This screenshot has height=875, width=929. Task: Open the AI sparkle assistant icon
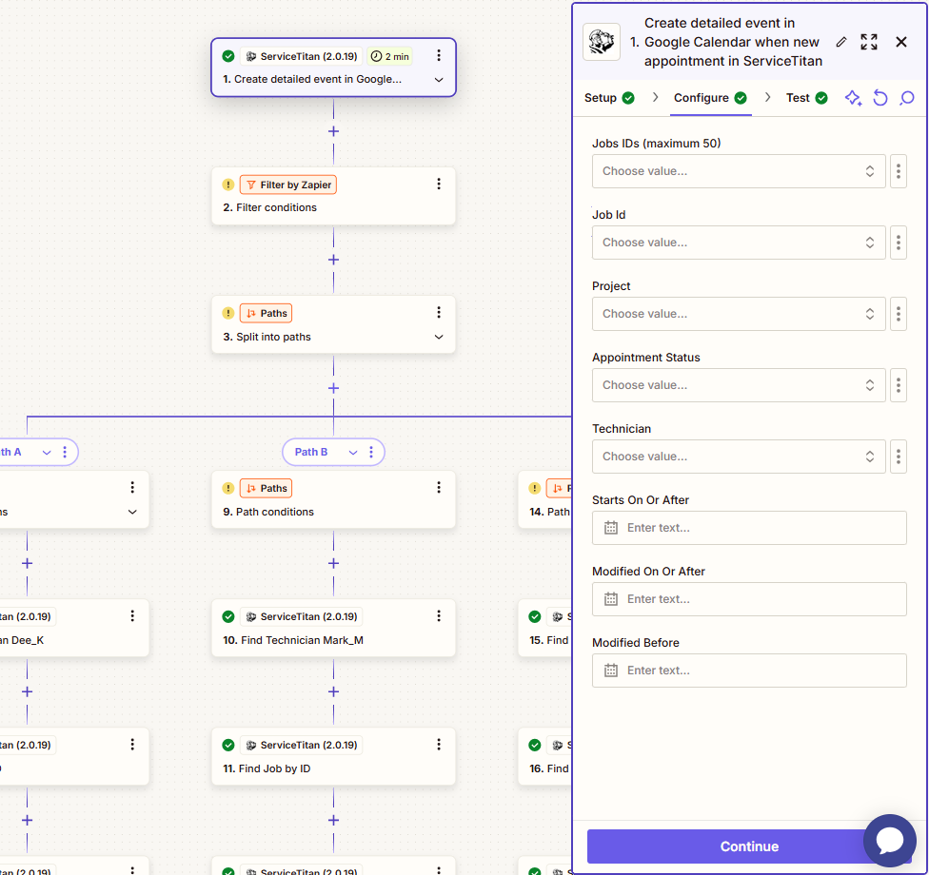click(x=853, y=98)
